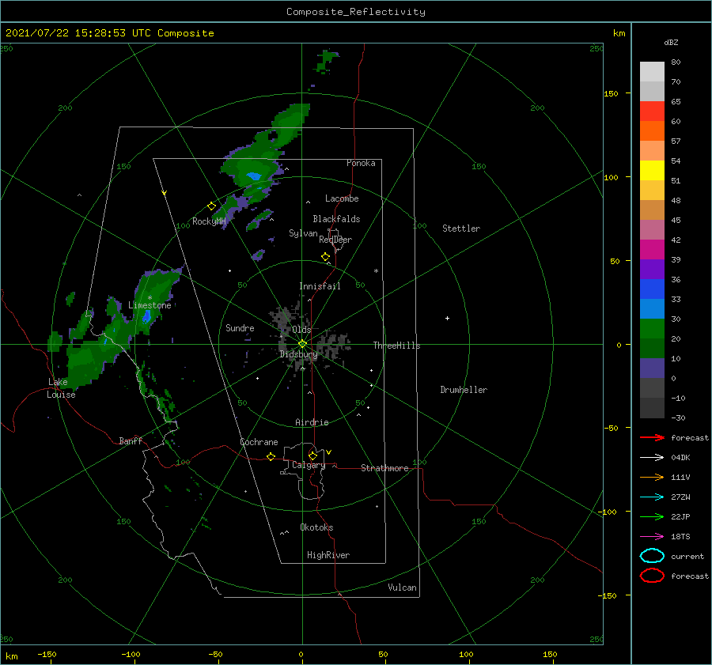Click the green echo at top north of map

[327, 61]
